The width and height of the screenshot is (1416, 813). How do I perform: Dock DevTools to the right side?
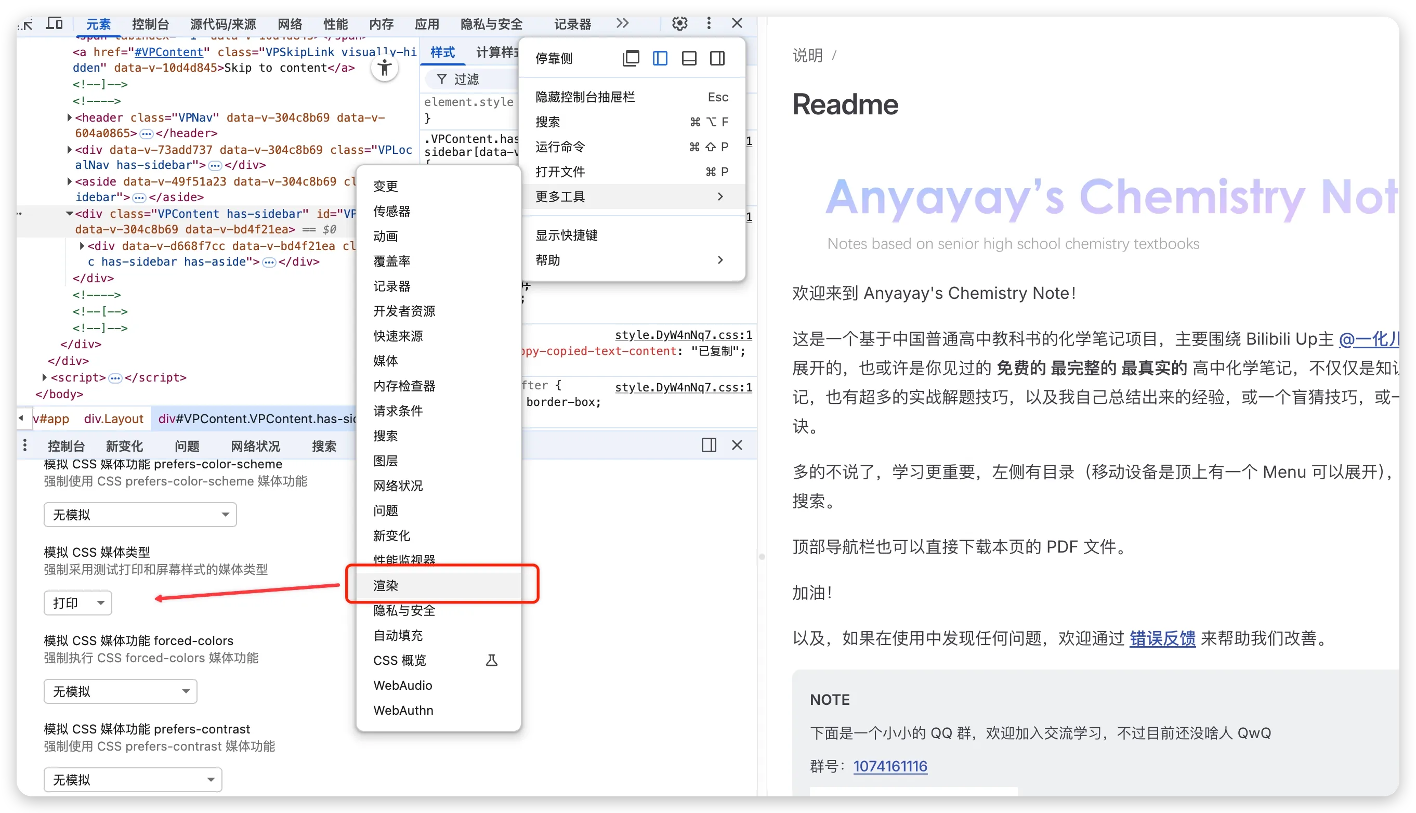click(x=717, y=58)
